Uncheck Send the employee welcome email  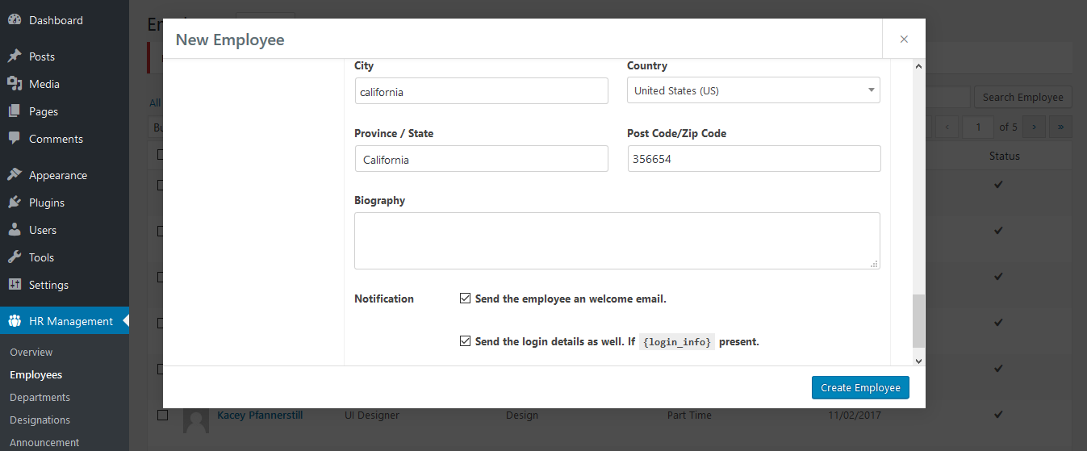pos(465,299)
